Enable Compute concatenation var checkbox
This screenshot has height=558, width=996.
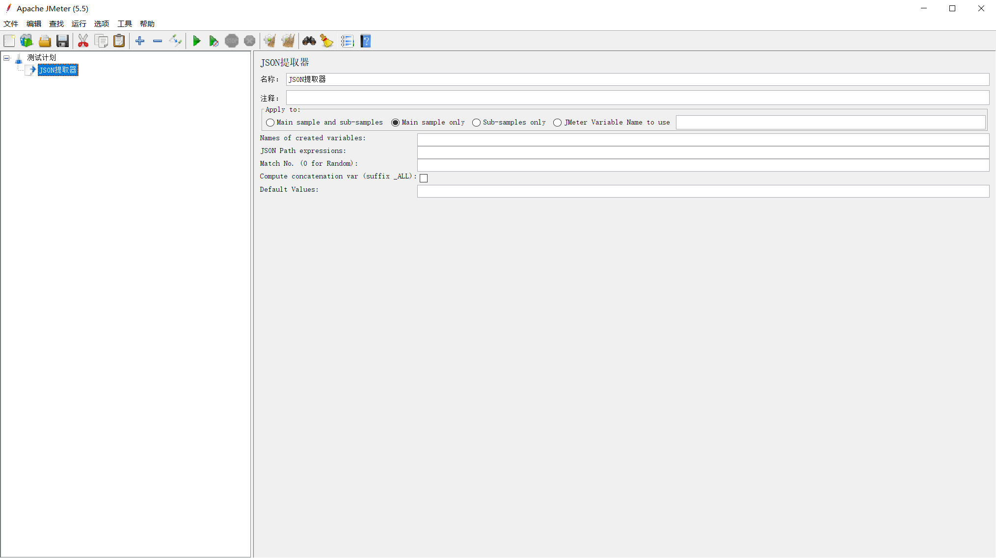[424, 178]
